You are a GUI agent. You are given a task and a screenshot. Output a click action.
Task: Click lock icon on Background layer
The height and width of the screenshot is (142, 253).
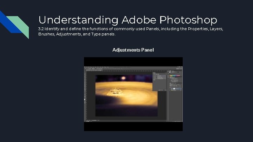tap(181, 90)
